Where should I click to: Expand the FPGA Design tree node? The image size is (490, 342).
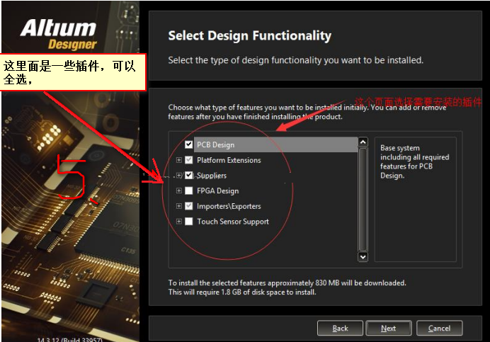coord(178,190)
